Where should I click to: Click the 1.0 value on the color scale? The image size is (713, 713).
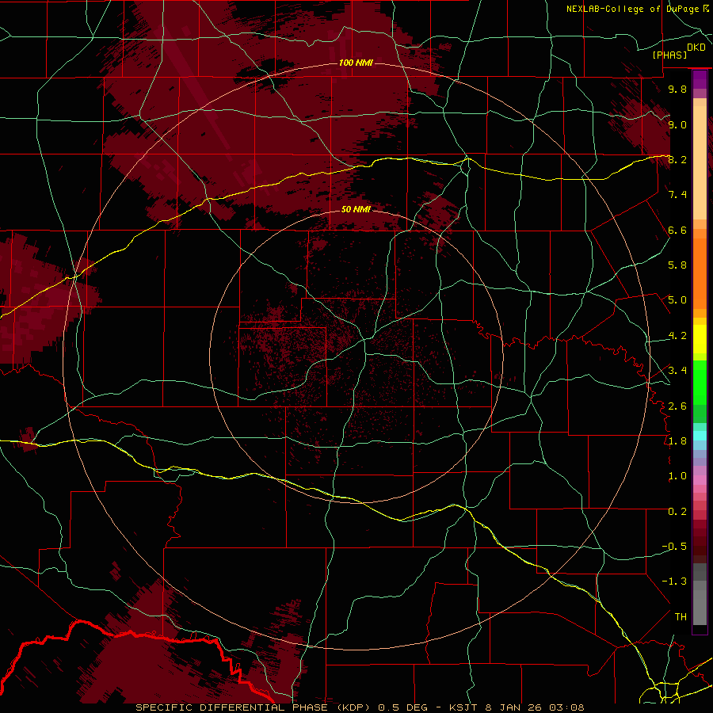(x=677, y=476)
